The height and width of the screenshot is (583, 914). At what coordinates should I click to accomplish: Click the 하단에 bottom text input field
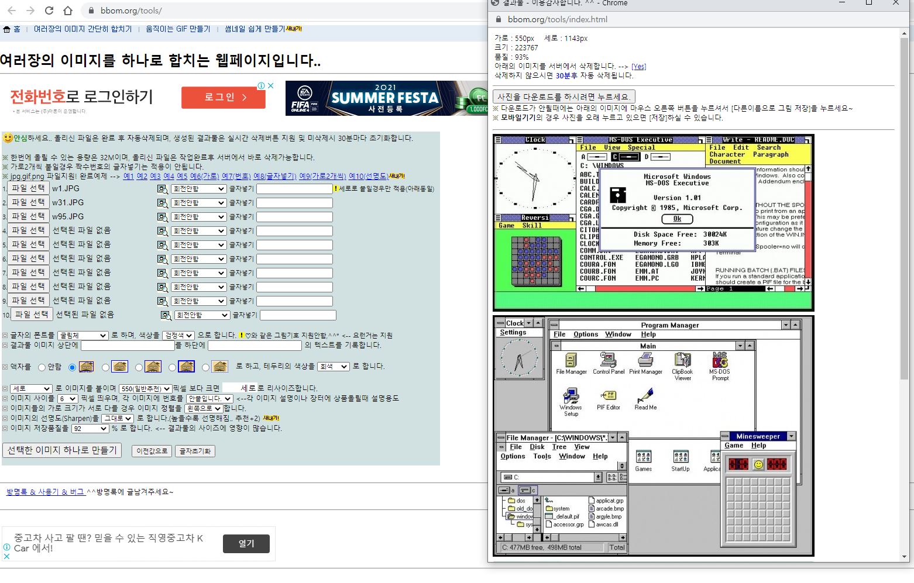point(255,346)
